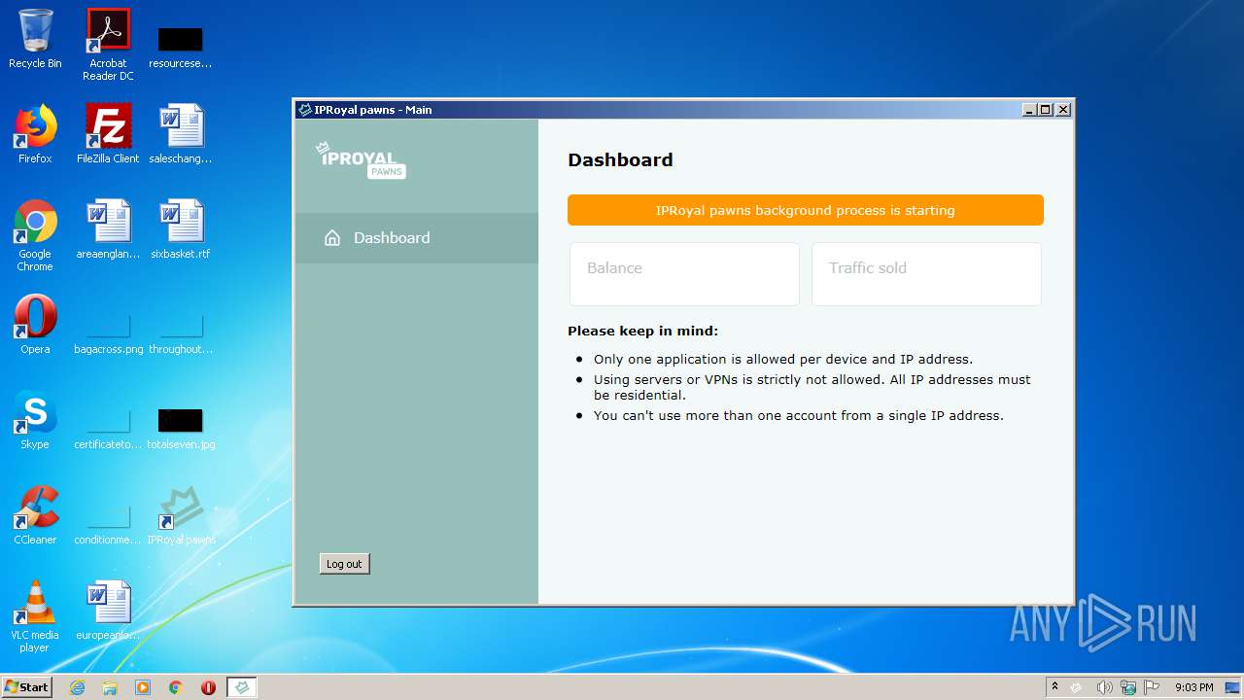Maximize the IPRoyal pawns window
The image size is (1244, 700).
1046,110
